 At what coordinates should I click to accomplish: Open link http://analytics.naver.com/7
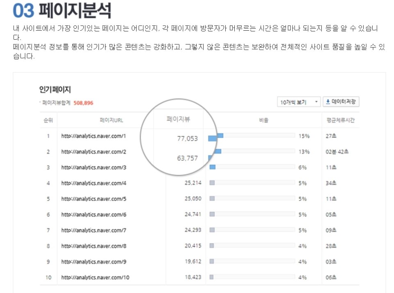tap(94, 230)
